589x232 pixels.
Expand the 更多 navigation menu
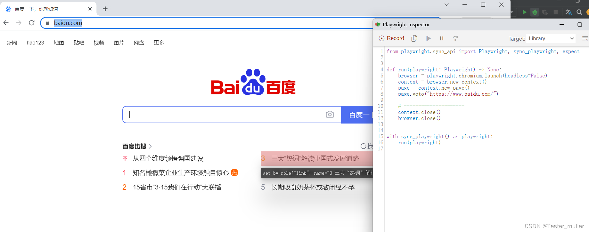click(159, 43)
